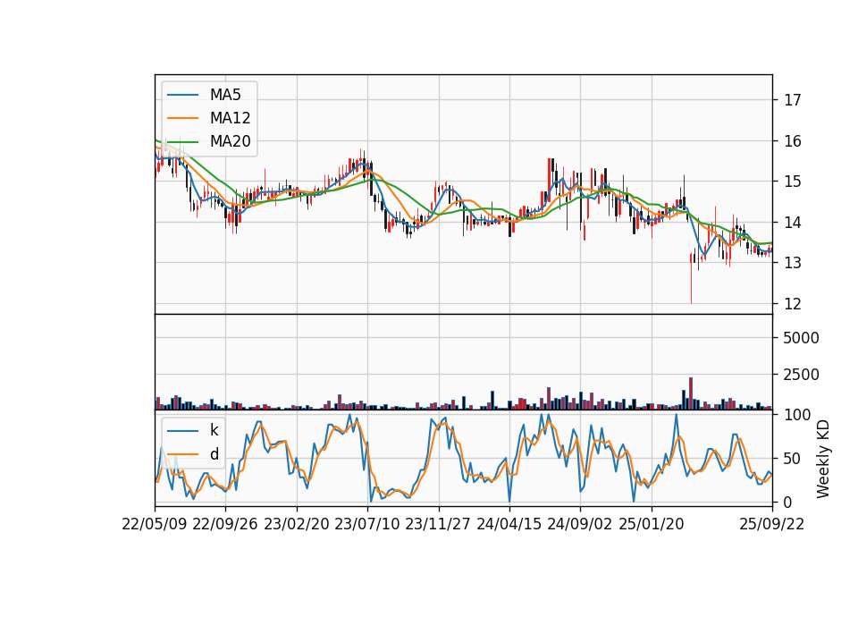
Task: Click the tallest red volume bar
Action: pos(691,393)
